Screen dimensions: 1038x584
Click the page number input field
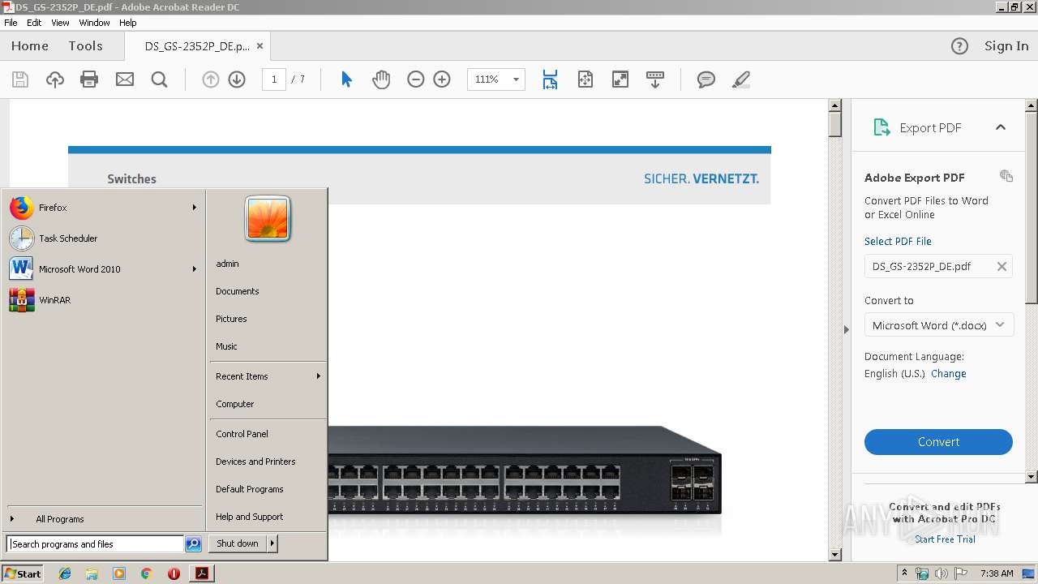tap(274, 79)
